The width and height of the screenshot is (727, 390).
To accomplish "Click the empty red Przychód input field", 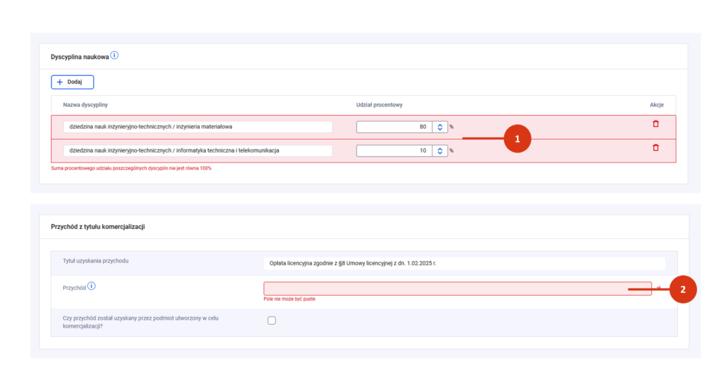I will (x=454, y=289).
